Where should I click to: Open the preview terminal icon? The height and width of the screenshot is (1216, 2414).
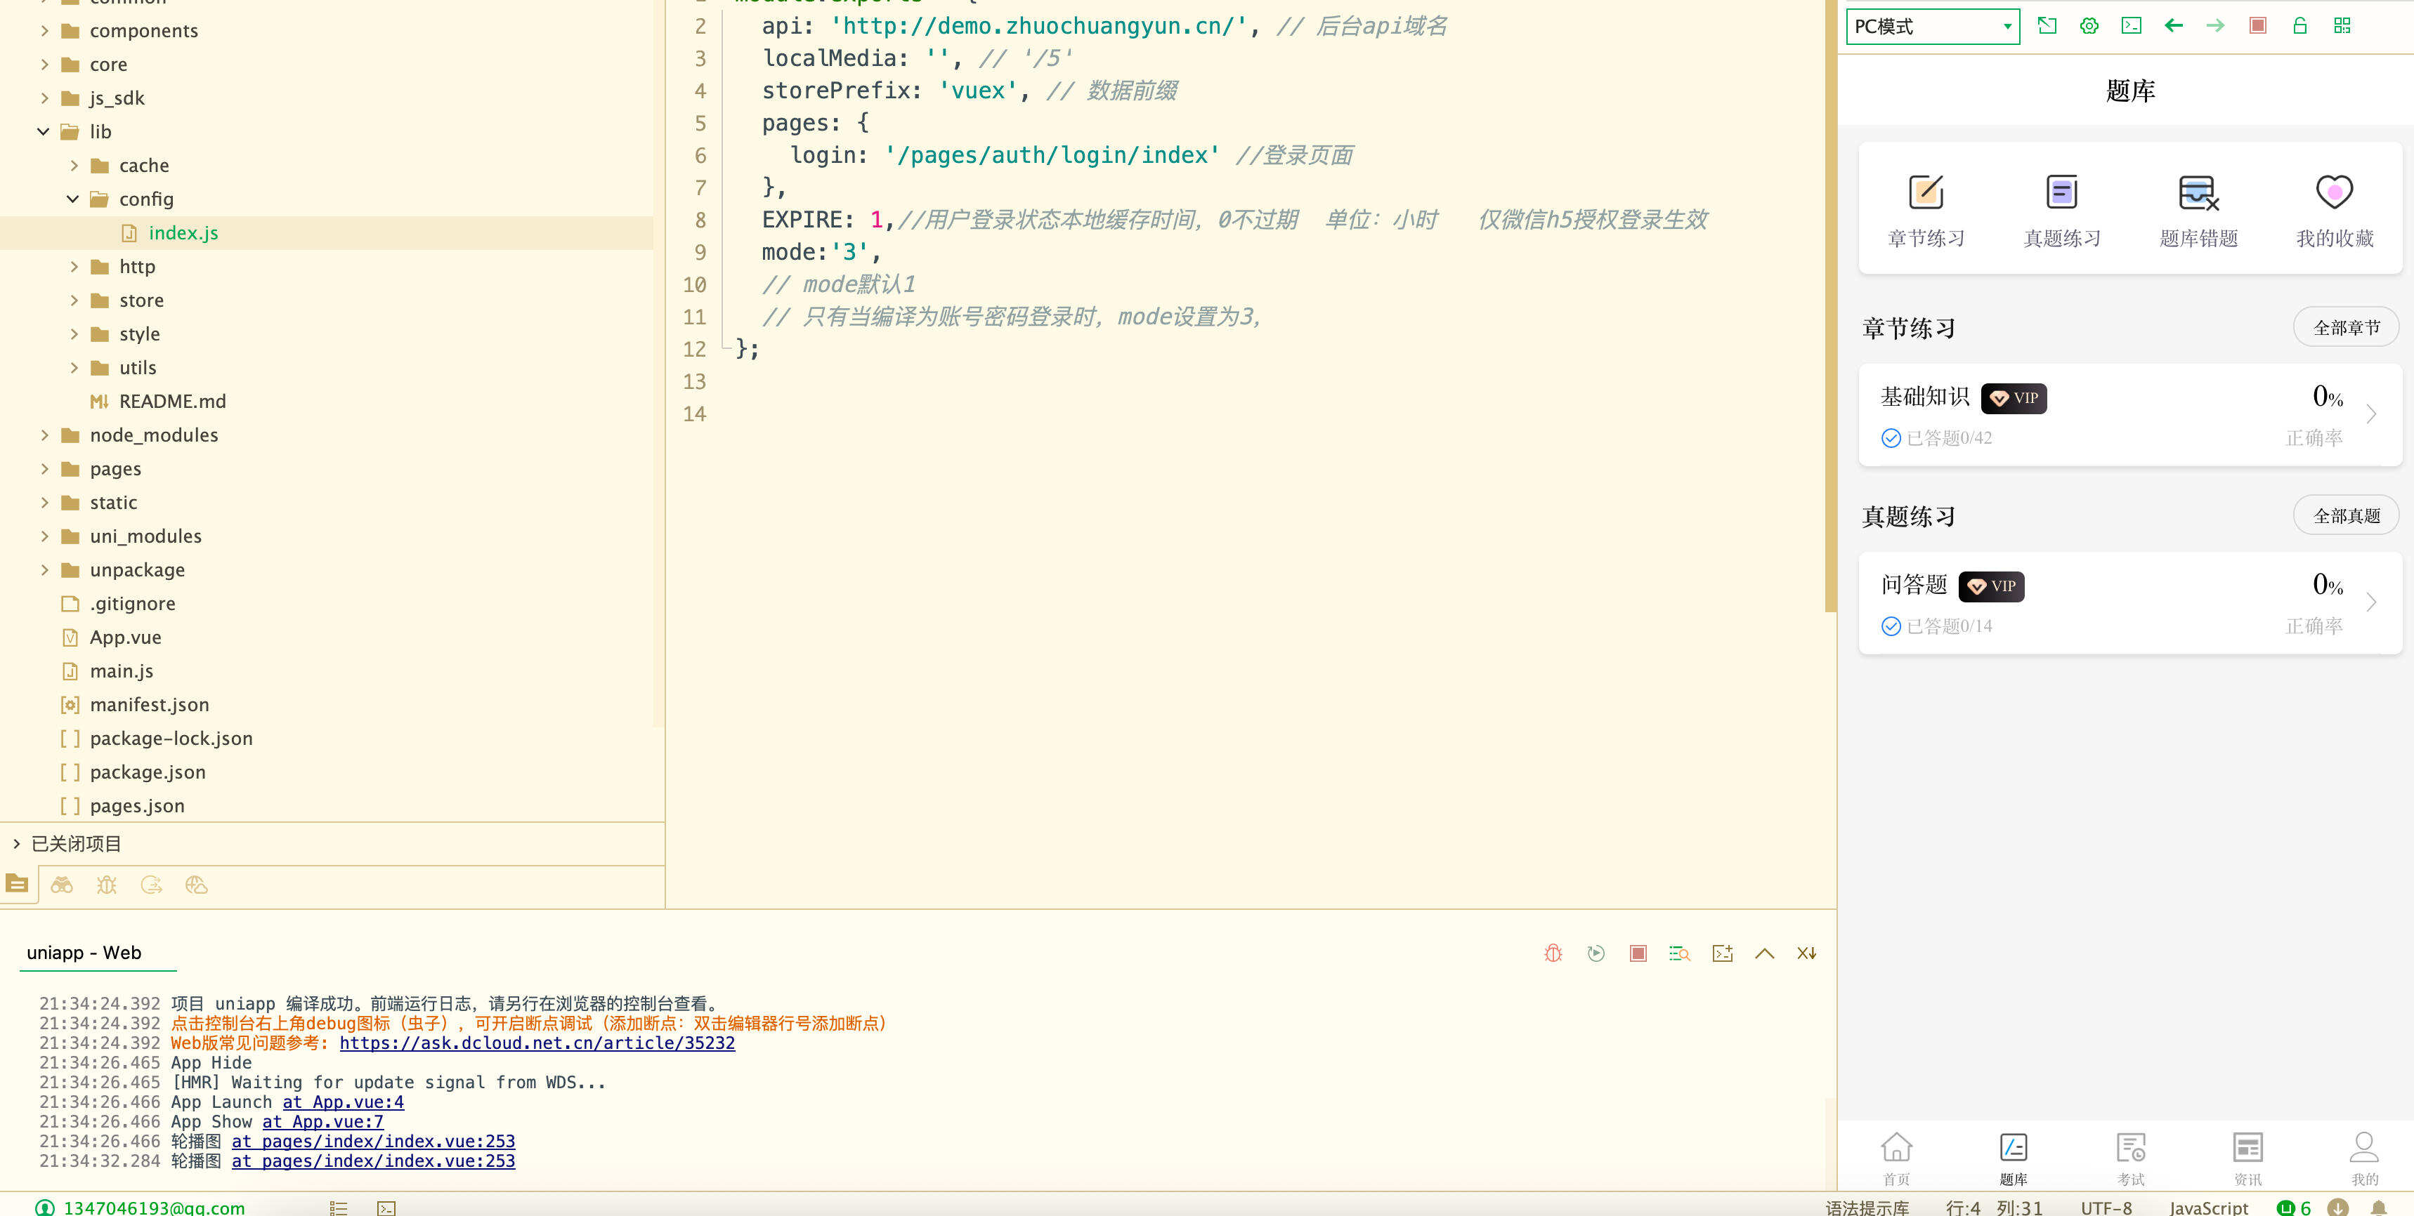pos(2131,25)
